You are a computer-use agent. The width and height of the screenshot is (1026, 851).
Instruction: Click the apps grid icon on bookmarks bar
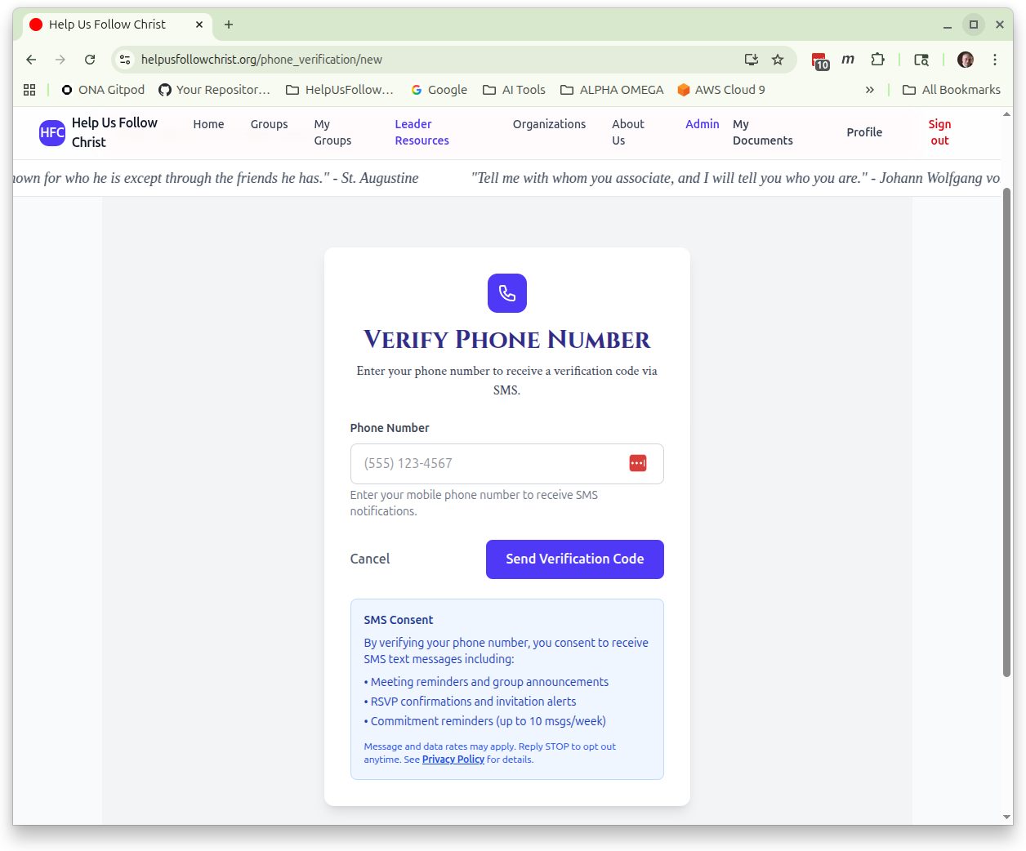29,90
